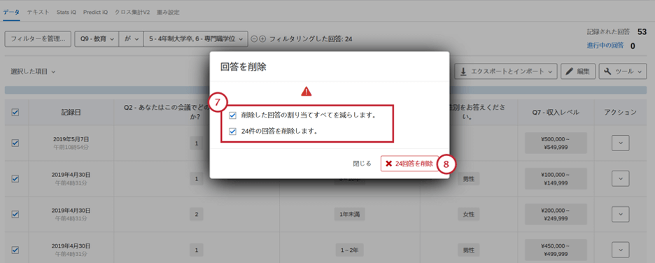Open the ツール dropdown menu
The height and width of the screenshot is (263, 655).
point(622,71)
